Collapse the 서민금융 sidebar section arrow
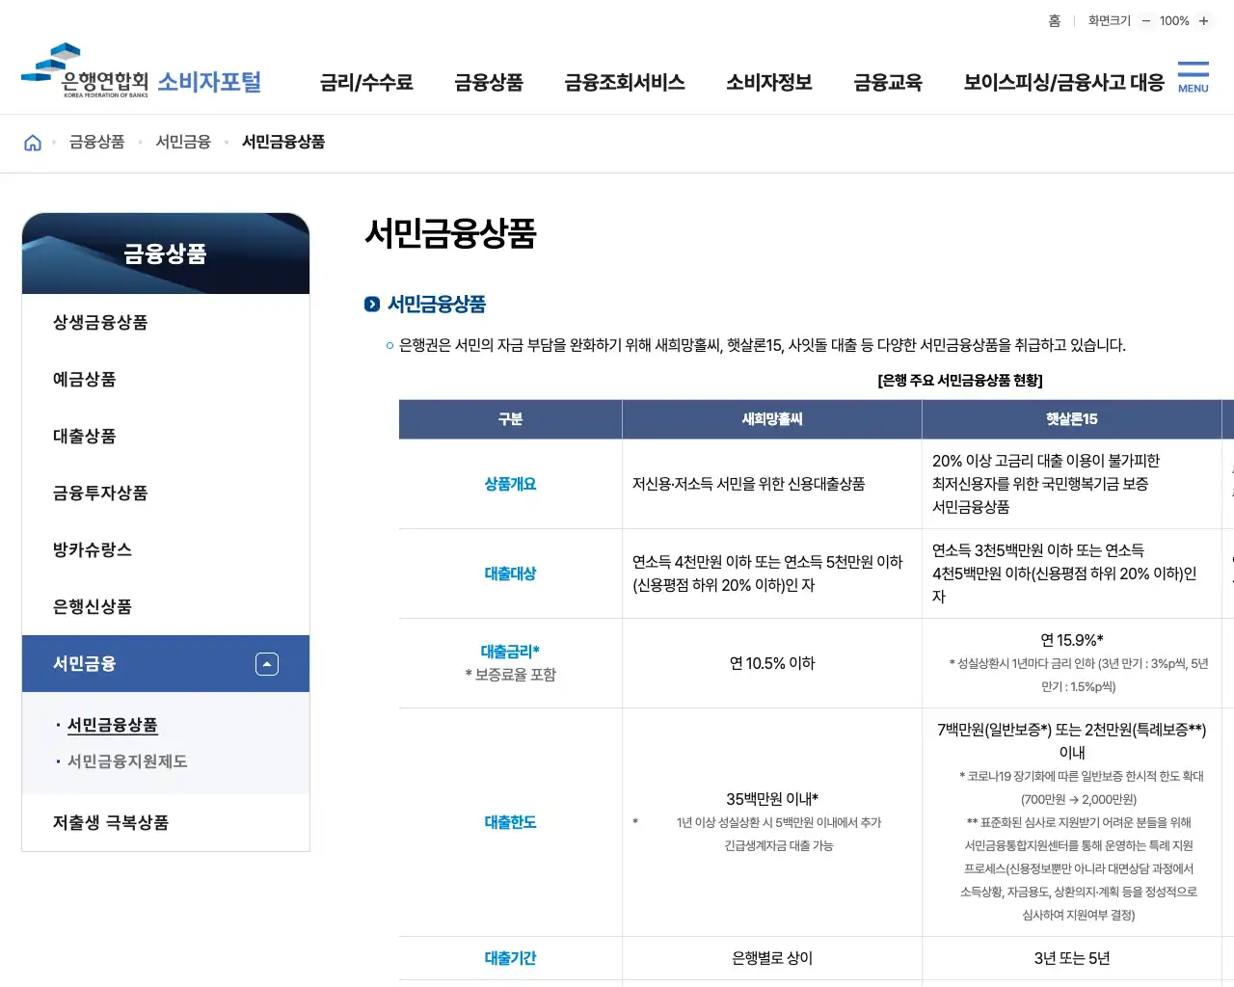Screen dimensions: 1234x987 pyautogui.click(x=267, y=664)
